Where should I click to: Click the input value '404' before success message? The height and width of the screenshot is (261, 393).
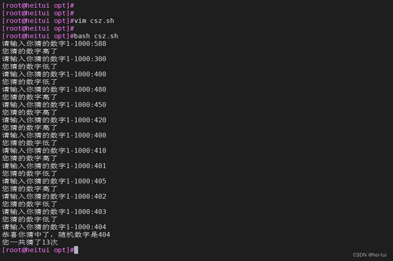[100, 226]
